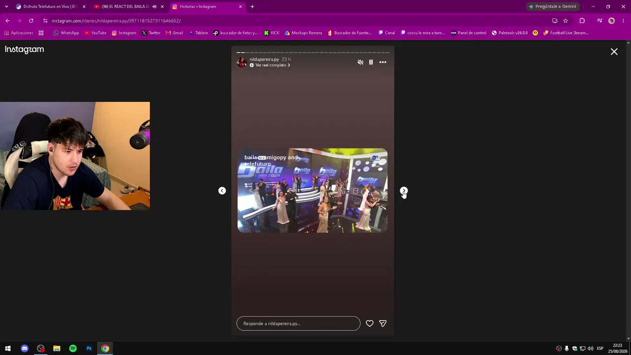631x355 pixels.
Task: Open nildapereira.py profile from username
Action: (x=264, y=59)
